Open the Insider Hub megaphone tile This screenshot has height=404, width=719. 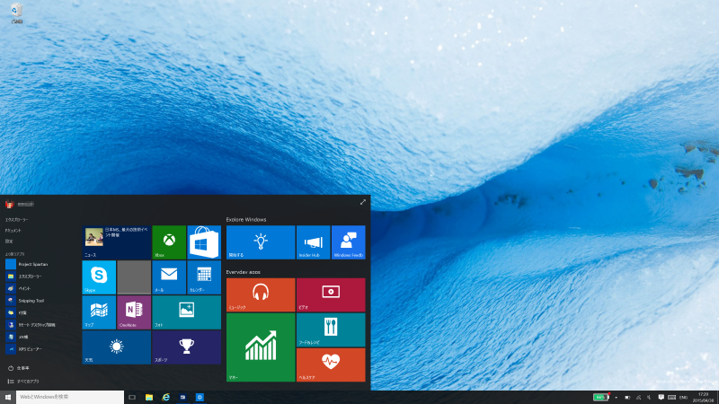pyautogui.click(x=313, y=242)
